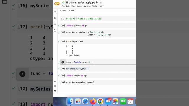Open Mail from the dock
This screenshot has height=106, width=189.
pos(108,101)
